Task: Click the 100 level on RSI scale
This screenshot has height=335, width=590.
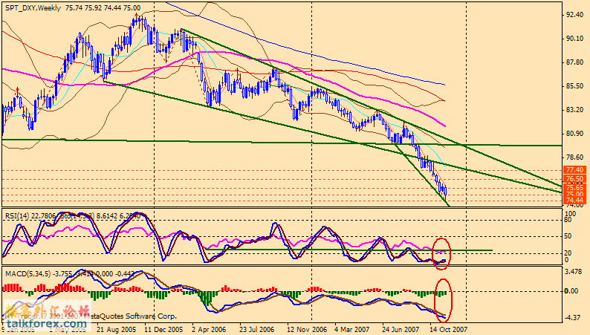Action: coord(571,214)
